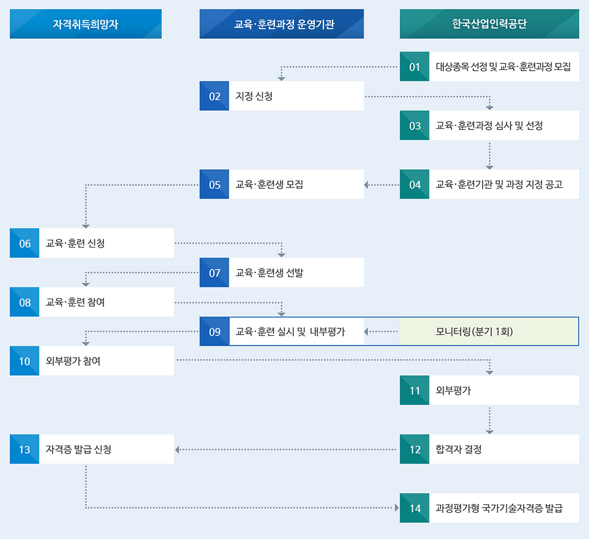This screenshot has width=589, height=539.
Task: Click the 11 step number badge
Action: pos(414,390)
